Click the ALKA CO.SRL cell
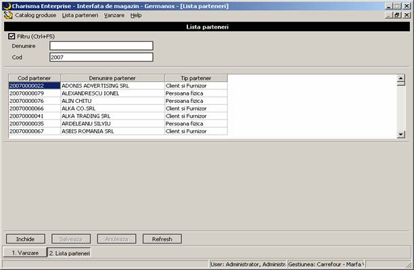Image resolution: width=414 pixels, height=270 pixels. point(112,108)
